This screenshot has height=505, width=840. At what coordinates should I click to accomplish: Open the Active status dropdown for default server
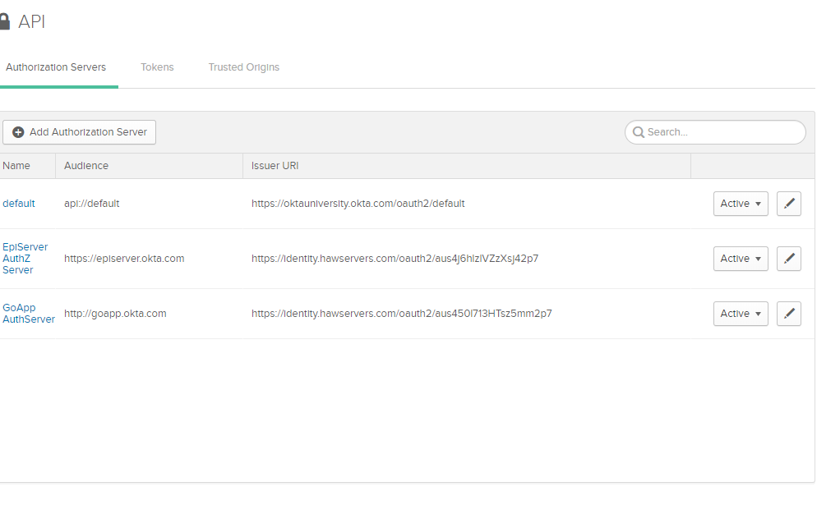click(x=740, y=204)
